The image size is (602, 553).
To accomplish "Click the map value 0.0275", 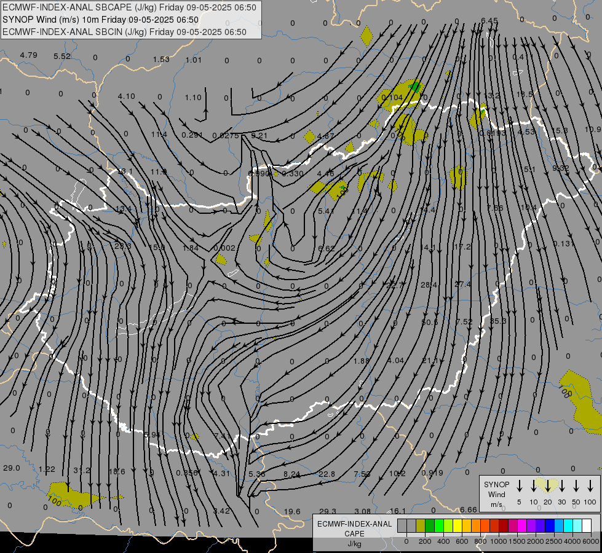I will [226, 135].
